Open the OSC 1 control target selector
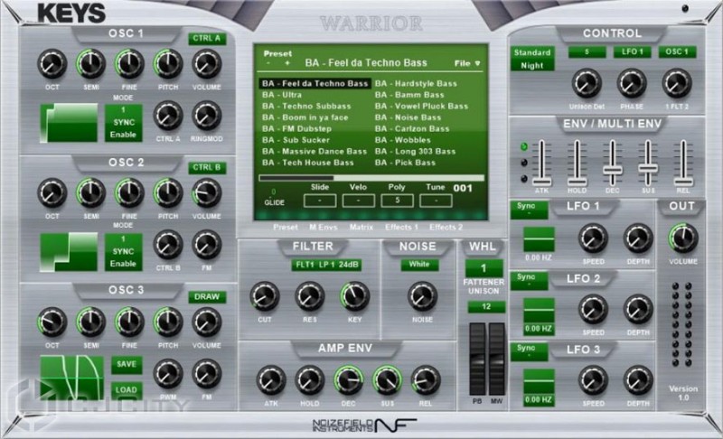 pyautogui.click(x=676, y=52)
